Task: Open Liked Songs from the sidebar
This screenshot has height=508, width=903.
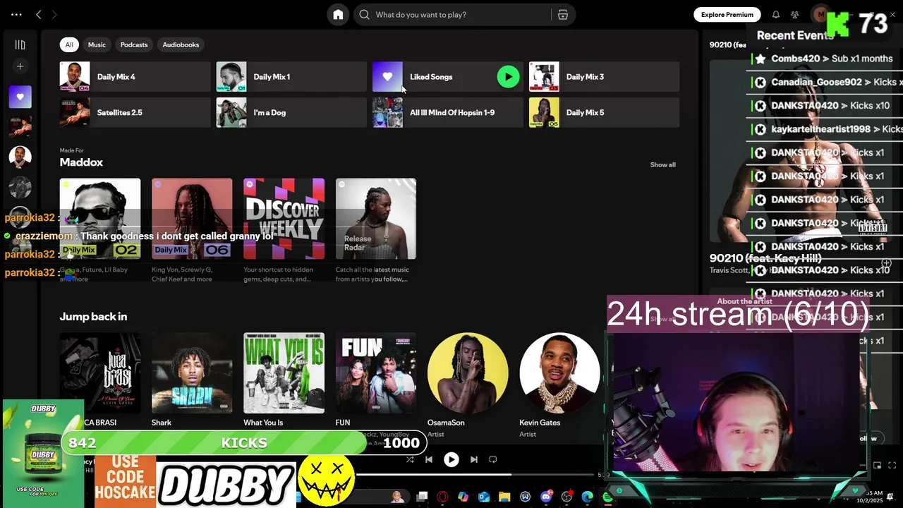Action: pyautogui.click(x=20, y=97)
